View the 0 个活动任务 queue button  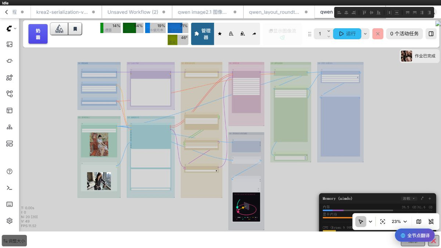[x=404, y=34]
